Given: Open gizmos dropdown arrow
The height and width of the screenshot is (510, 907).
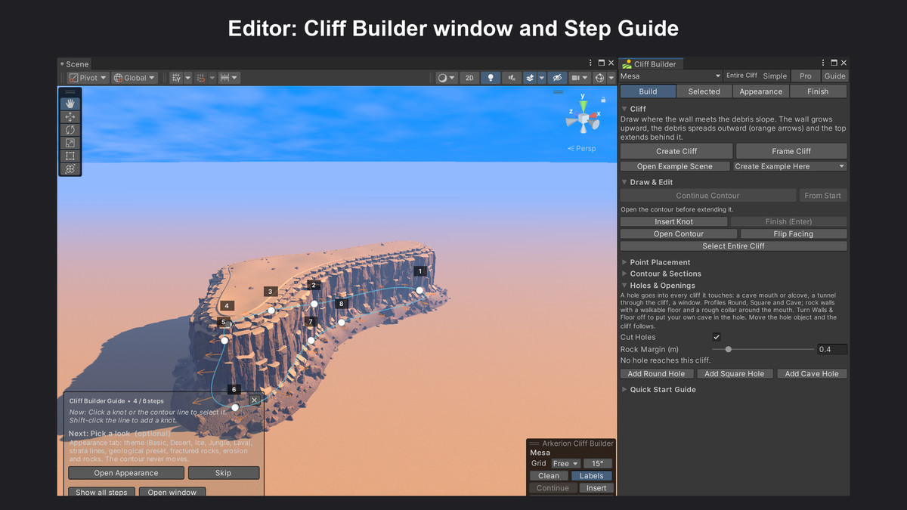Looking at the screenshot, I should click(x=611, y=78).
